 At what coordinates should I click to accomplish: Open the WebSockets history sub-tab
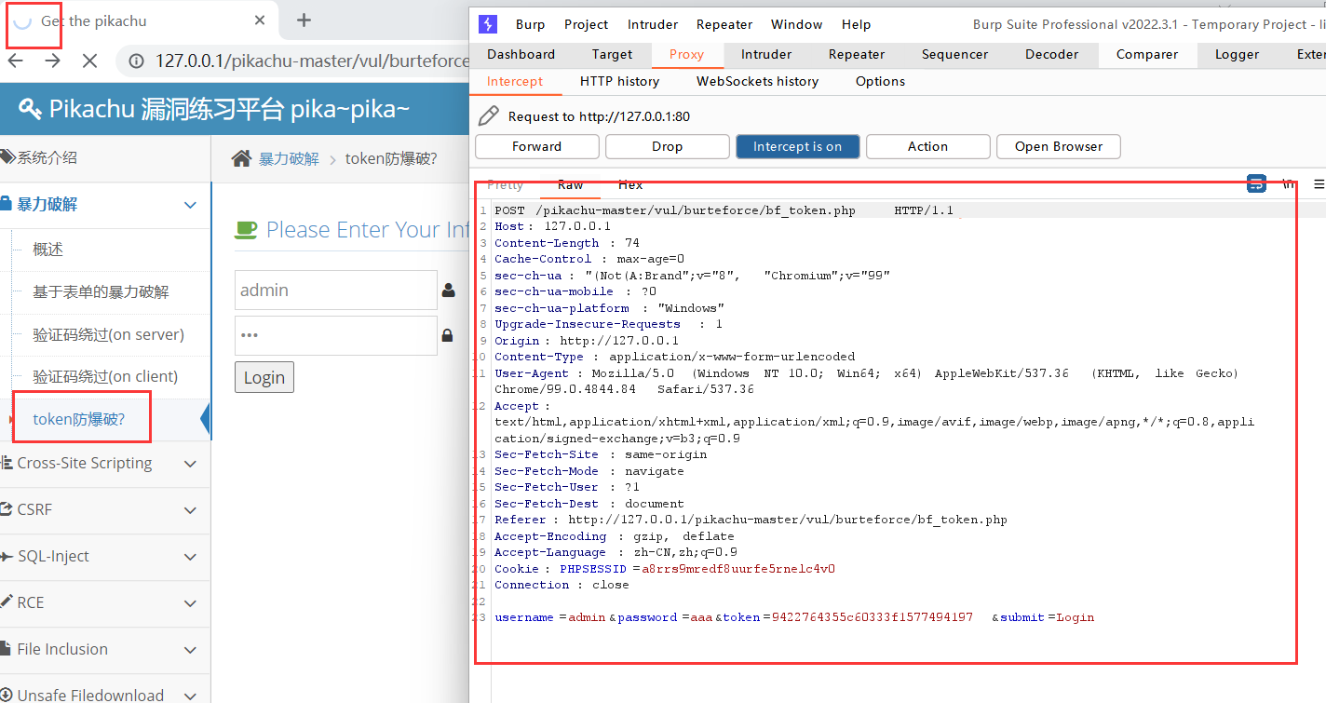(757, 82)
